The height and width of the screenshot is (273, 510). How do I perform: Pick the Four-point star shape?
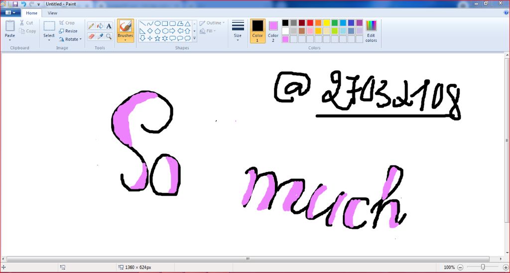point(150,38)
